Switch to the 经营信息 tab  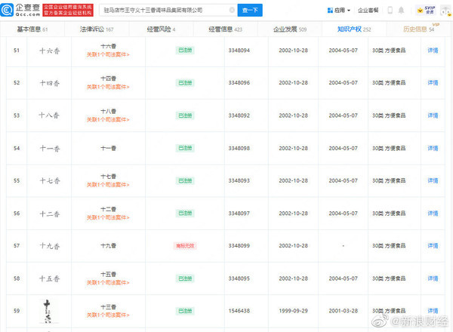225,29
